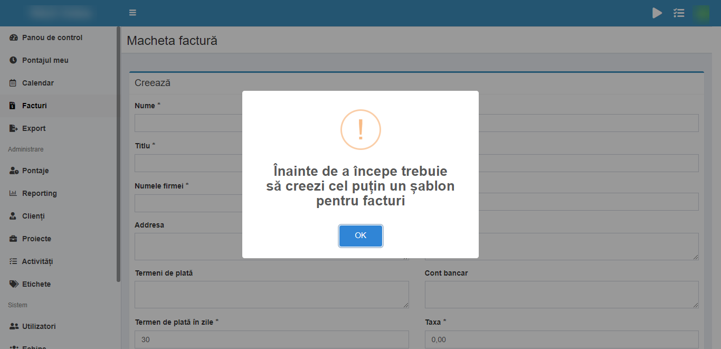Viewport: 721px width, 349px height.
Task: Click the Taxa field showing 0,00
Action: pos(562,339)
